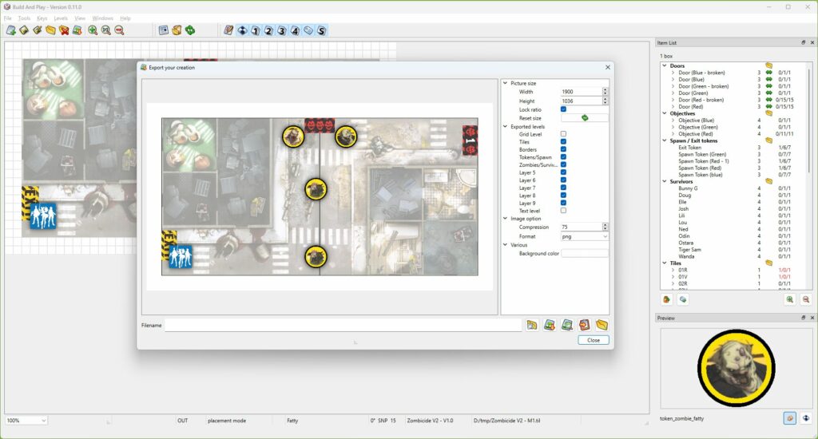
Task: Click the Background color swatch
Action: click(x=584, y=253)
